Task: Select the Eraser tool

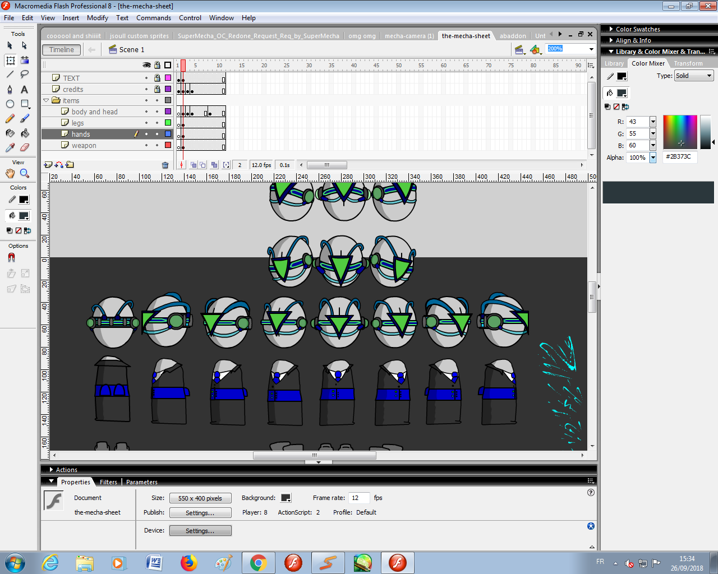Action: (x=25, y=147)
